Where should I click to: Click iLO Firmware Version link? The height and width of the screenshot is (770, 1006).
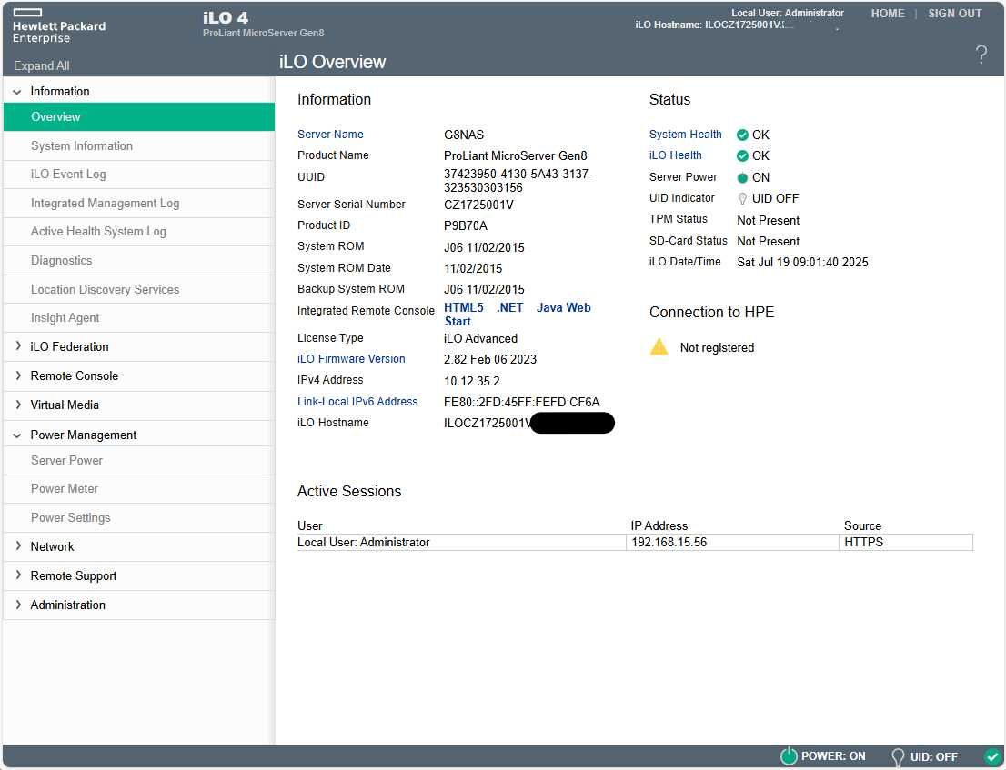pos(351,359)
